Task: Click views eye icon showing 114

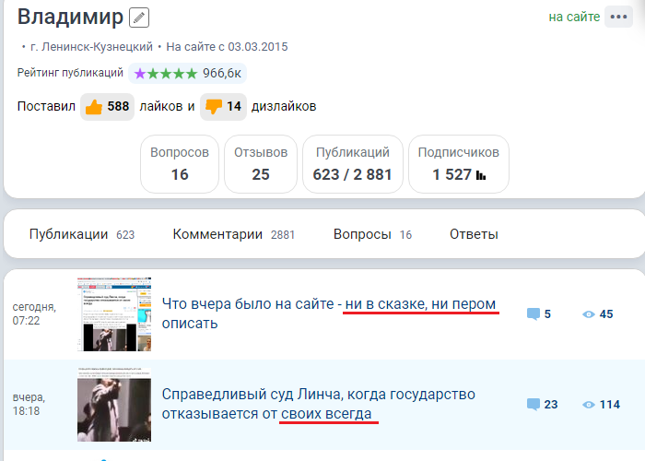Action: [x=589, y=405]
